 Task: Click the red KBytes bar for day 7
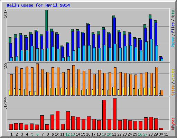[42, 122]
